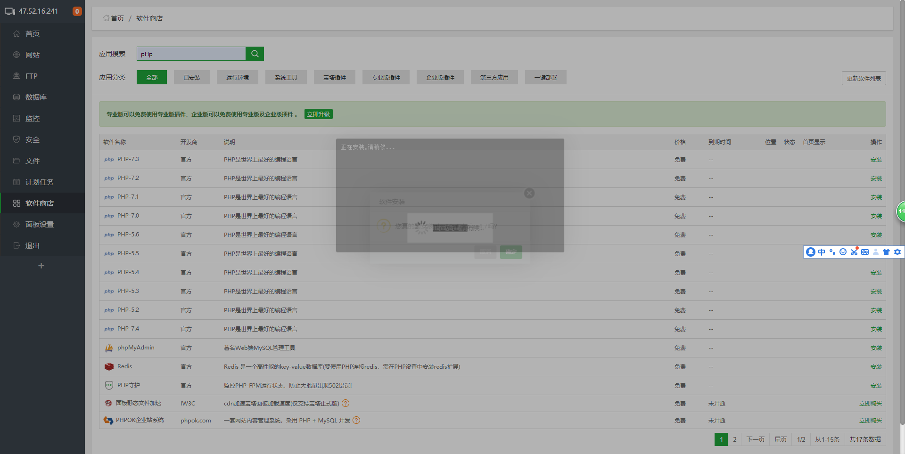Click the scissors icon in the IME toolbar

(x=854, y=252)
